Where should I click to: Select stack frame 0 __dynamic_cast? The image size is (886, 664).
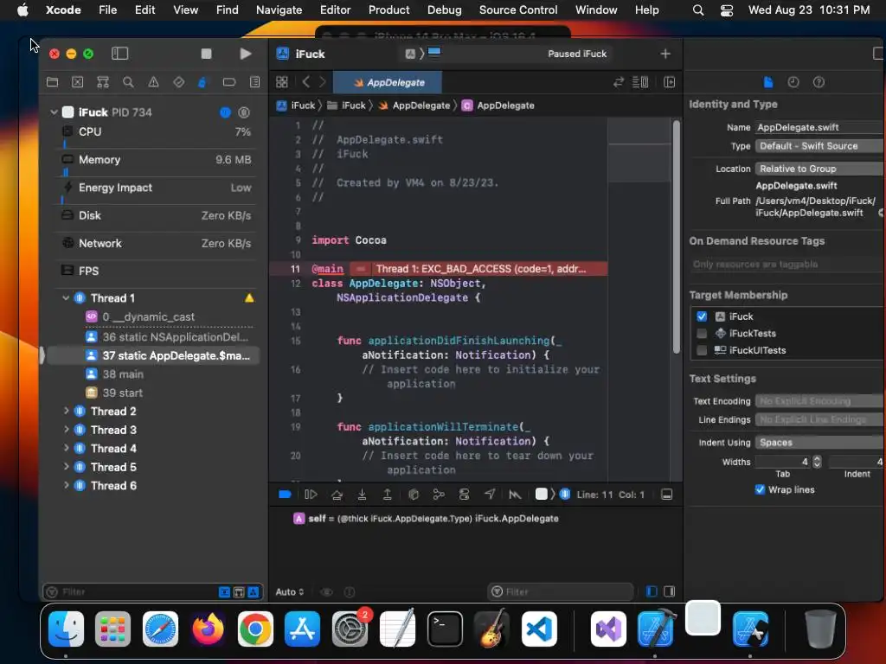tap(152, 316)
